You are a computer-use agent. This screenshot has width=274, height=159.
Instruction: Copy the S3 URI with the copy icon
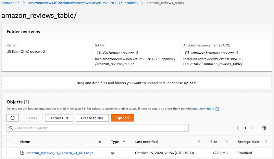pos(99,53)
